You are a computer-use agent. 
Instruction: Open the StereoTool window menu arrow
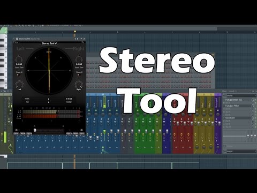pos(14,39)
